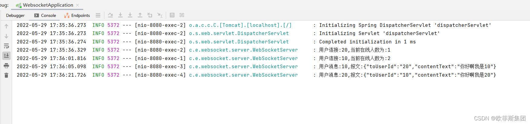Screen dimensions: 530x124
Task: Open the Console tab
Action: point(45,15)
